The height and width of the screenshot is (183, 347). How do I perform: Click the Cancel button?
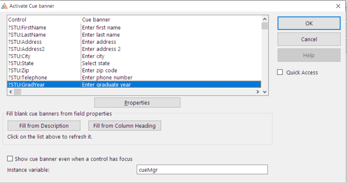coord(309,39)
